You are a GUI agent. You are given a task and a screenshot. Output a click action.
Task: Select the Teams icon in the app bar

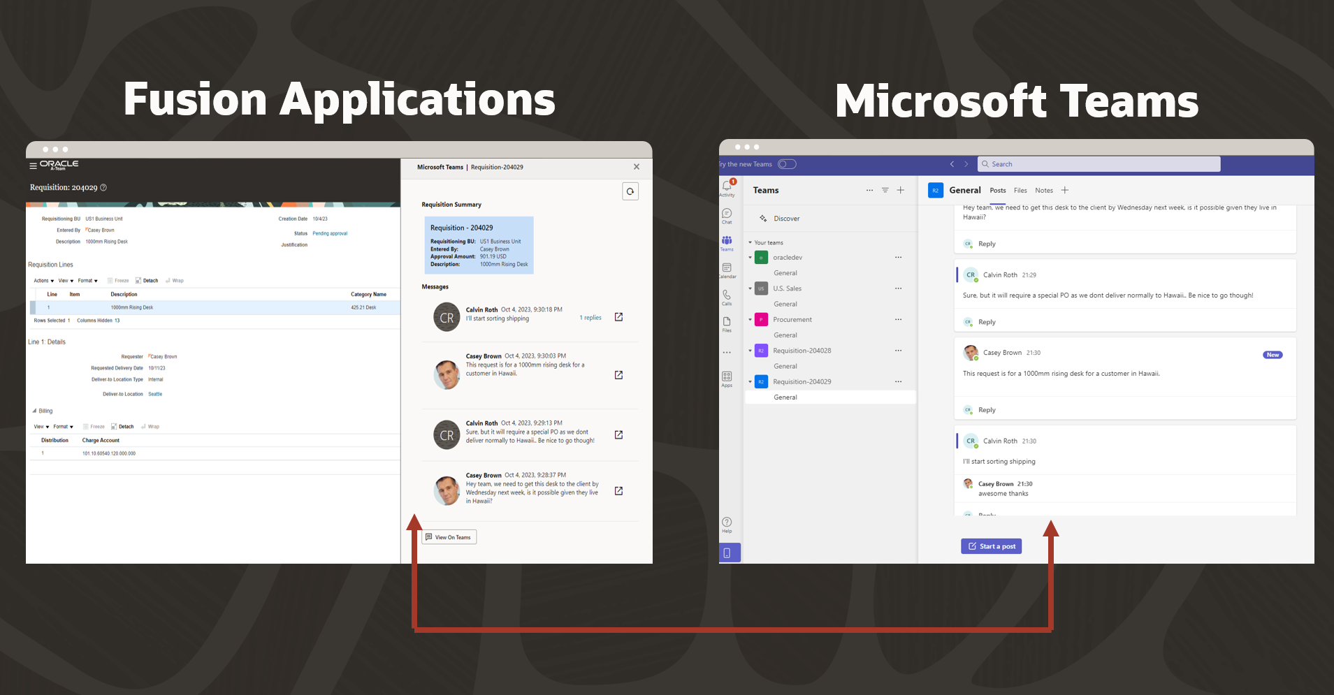(x=727, y=243)
